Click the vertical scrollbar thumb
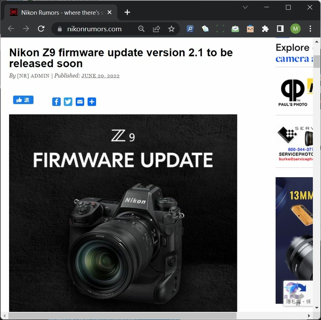Image resolution: width=321 pixels, height=320 pixels. point(317,61)
